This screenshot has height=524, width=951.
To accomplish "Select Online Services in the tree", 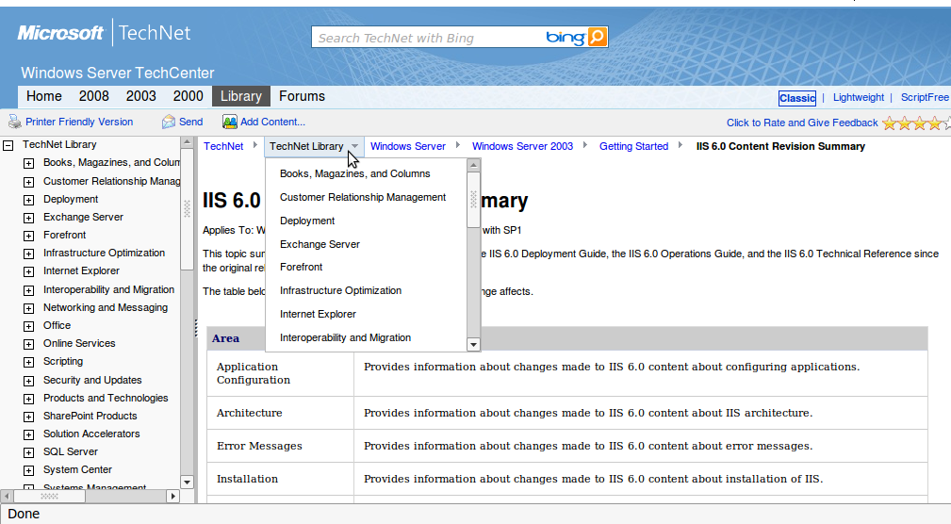I will tap(79, 343).
